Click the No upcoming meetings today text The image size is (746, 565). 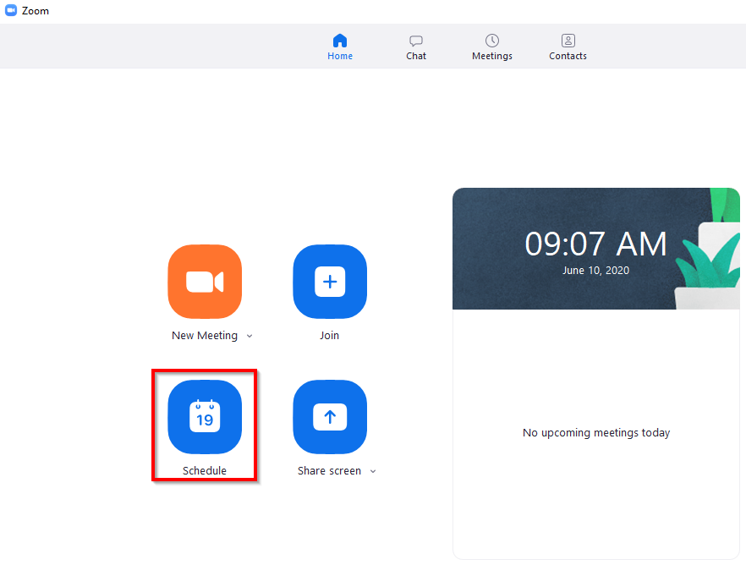pos(596,433)
